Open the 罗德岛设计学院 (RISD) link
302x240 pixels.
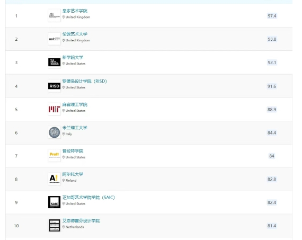pos(84,81)
